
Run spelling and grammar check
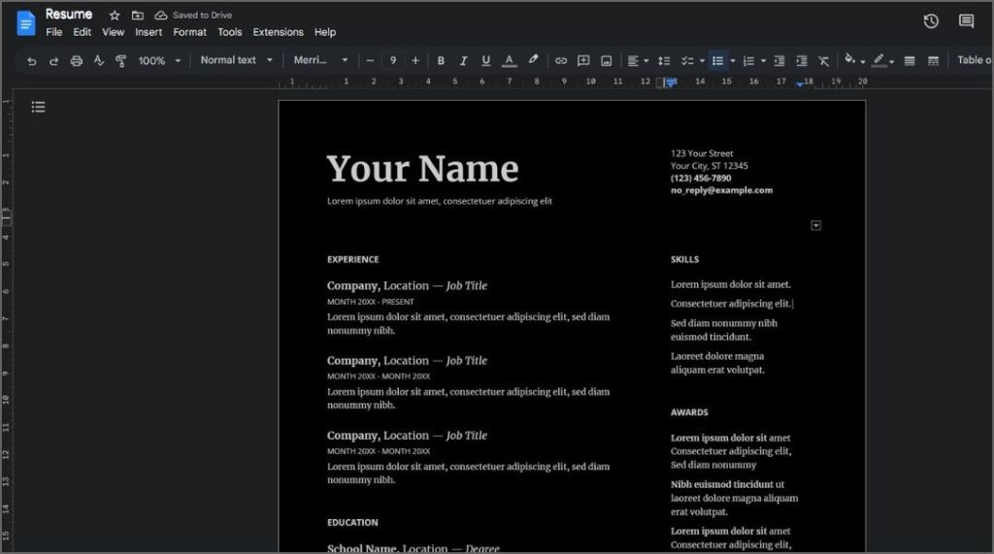point(98,61)
